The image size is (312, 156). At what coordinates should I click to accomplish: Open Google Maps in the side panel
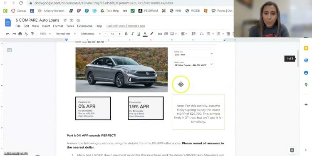coord(306,85)
